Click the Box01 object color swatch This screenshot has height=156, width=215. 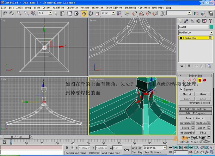[x=211, y=27]
